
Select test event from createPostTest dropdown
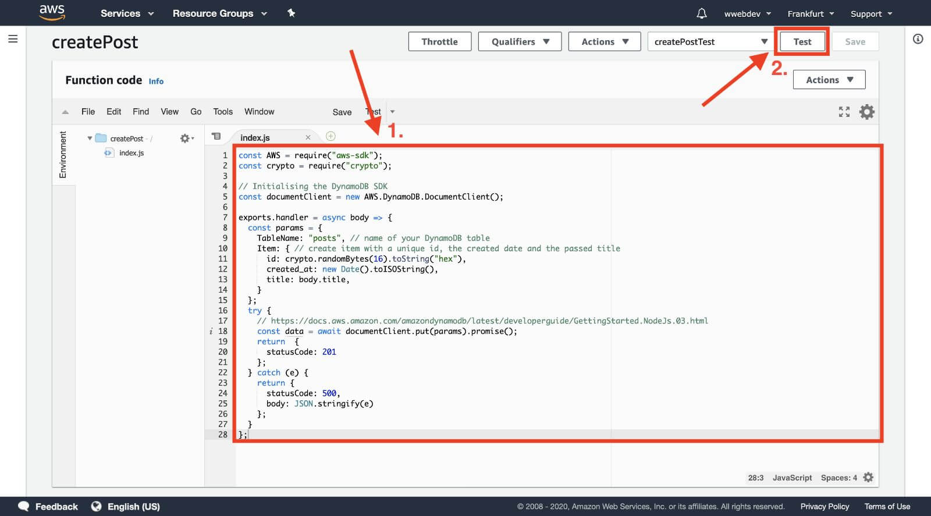(710, 41)
